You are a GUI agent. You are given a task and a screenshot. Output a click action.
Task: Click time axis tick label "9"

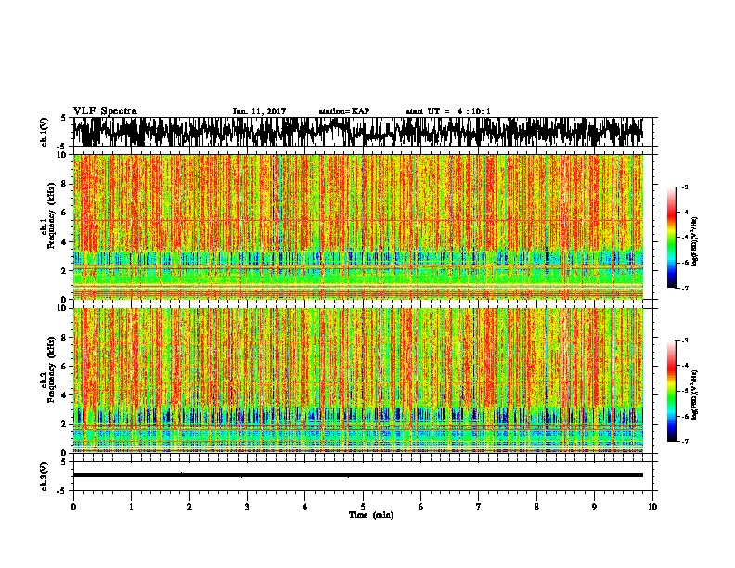(594, 507)
